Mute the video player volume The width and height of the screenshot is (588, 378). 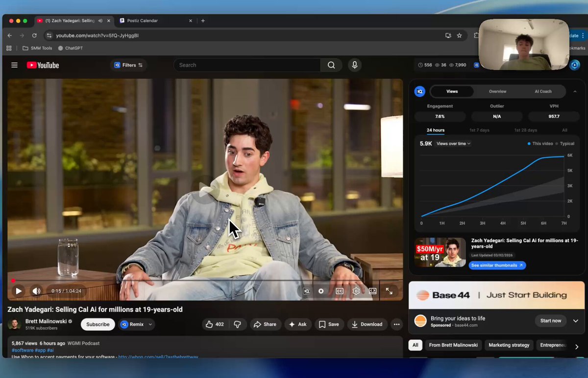(x=37, y=291)
